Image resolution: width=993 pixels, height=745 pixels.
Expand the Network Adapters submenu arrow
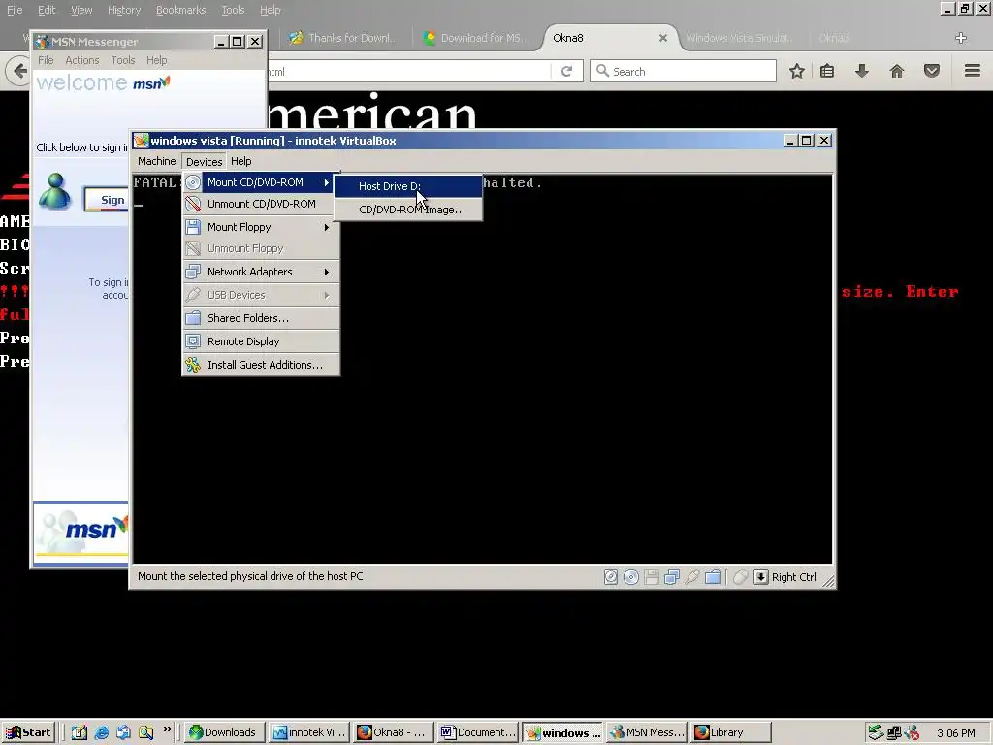[x=327, y=272]
